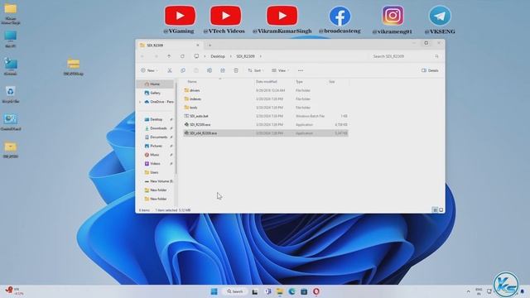This screenshot has height=298, width=530.
Task: Copy the selected file
Action: [x=183, y=70]
